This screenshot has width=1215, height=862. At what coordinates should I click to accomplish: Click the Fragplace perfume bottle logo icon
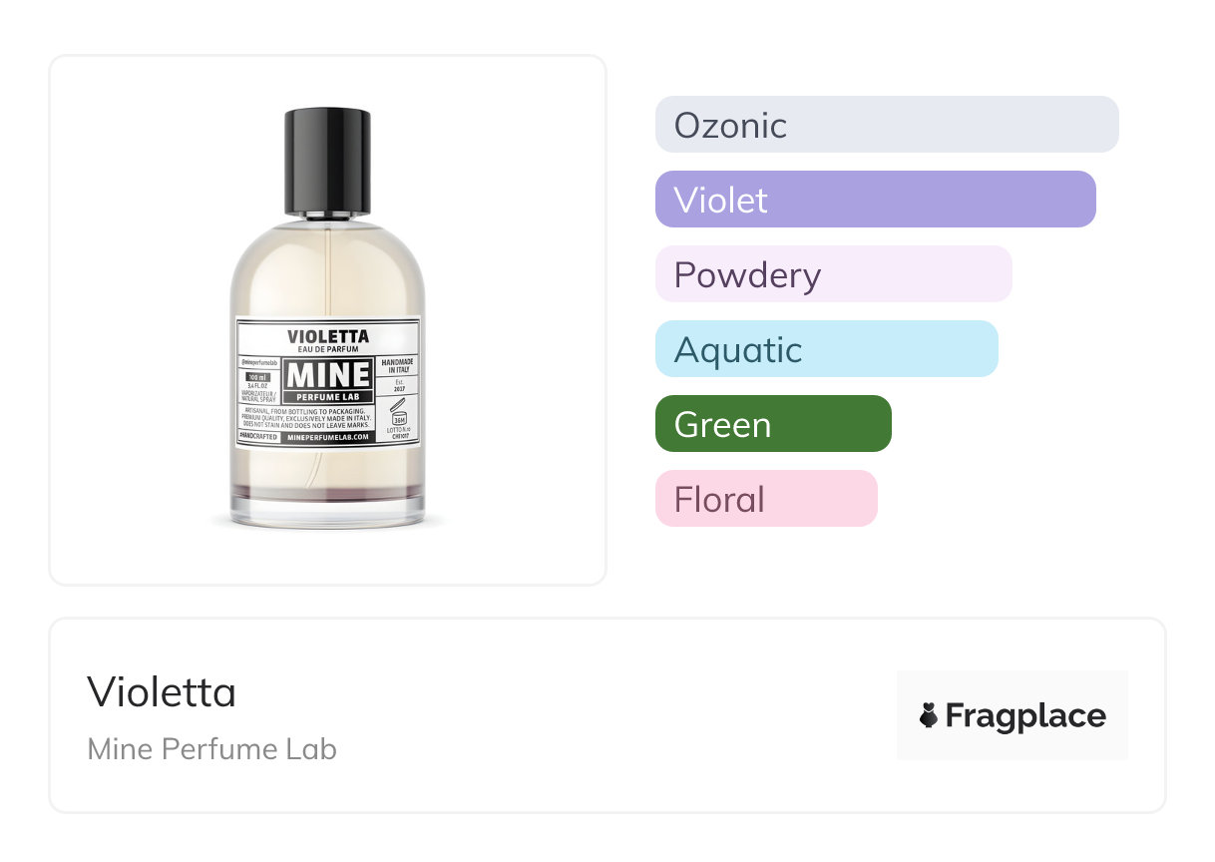[929, 715]
